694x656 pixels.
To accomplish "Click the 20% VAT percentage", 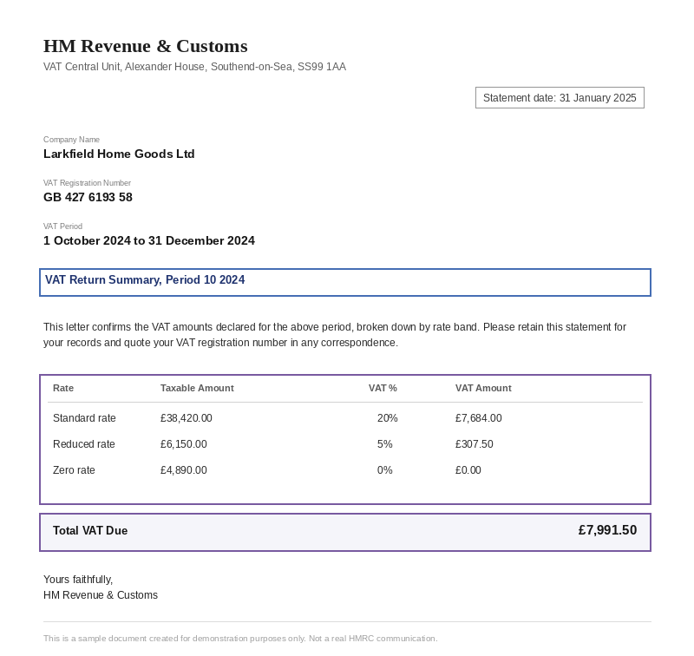I will tap(387, 418).
